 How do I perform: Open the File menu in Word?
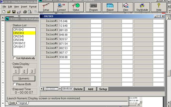click(4, 7)
